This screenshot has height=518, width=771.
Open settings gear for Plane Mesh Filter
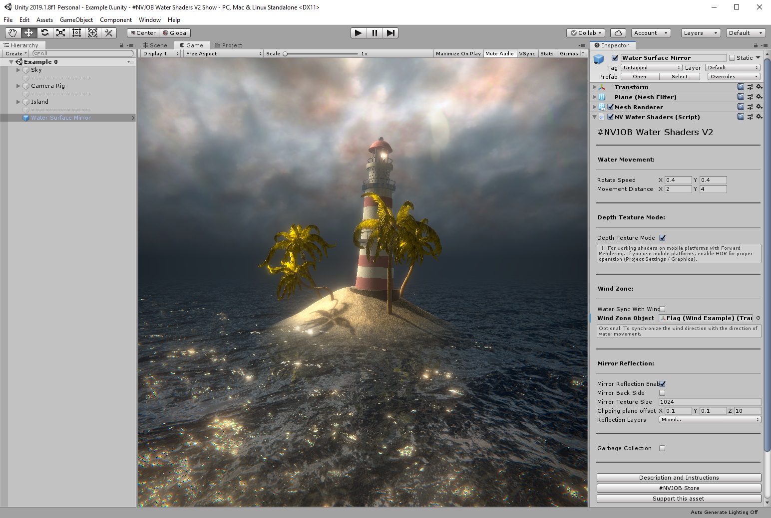pos(759,97)
